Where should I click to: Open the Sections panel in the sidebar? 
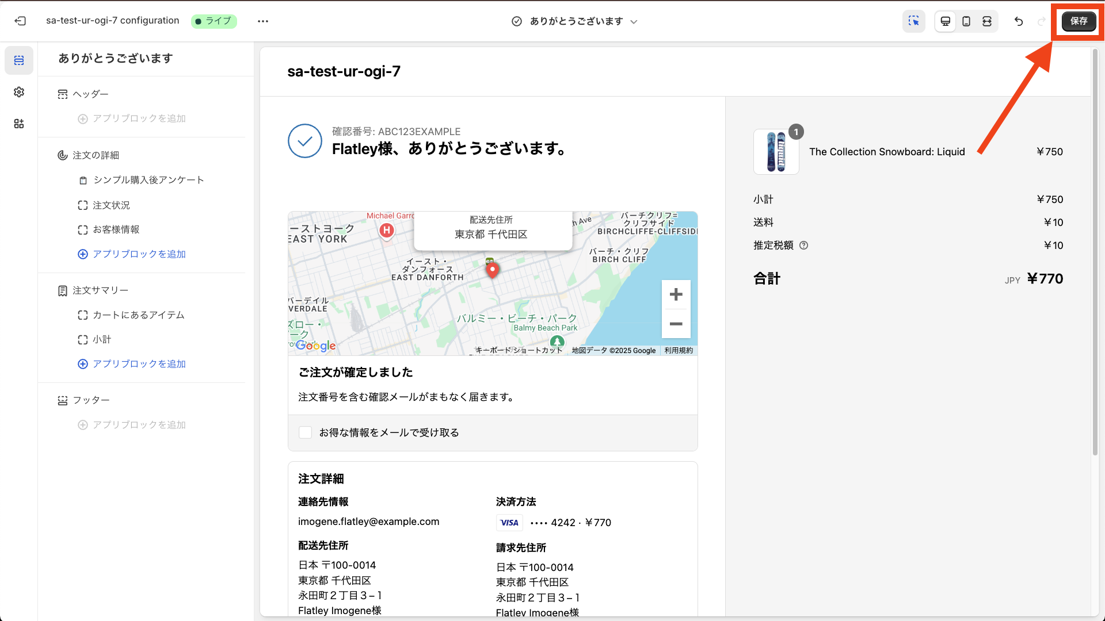tap(19, 60)
